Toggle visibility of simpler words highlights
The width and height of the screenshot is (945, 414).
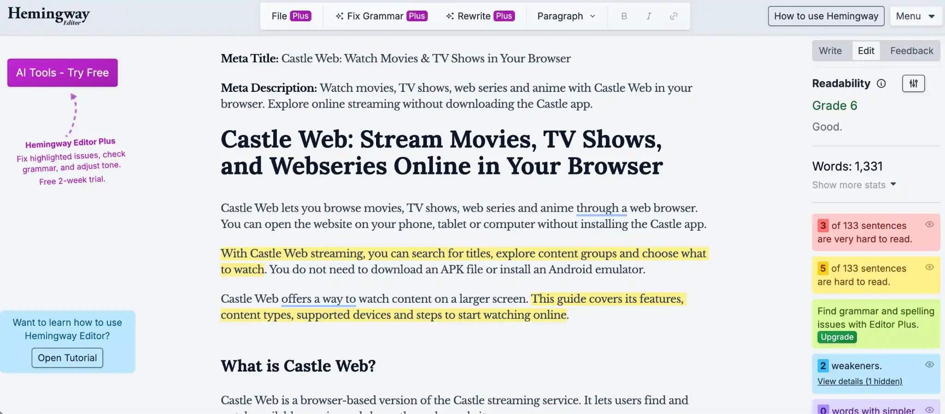930,410
